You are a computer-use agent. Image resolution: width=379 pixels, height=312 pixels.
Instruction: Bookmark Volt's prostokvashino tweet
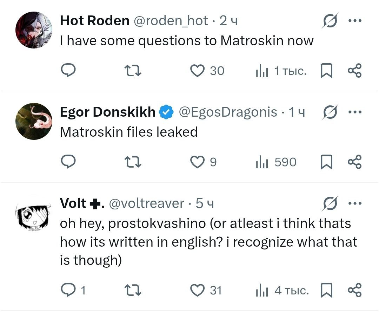326,291
